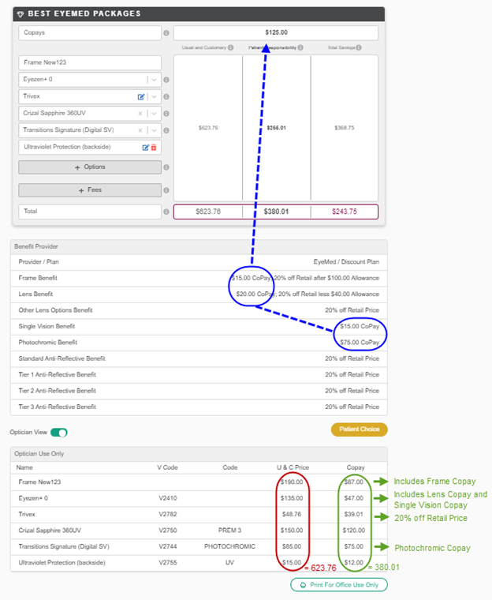
Task: Click the $125.00 copay amount field
Action: (x=276, y=33)
